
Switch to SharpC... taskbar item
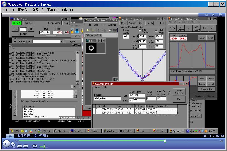pos(61,131)
